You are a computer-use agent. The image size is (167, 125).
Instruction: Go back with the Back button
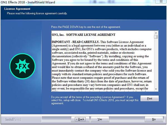point(80,119)
